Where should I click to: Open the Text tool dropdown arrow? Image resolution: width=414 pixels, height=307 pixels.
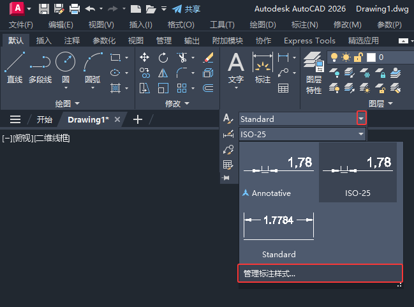[236, 87]
